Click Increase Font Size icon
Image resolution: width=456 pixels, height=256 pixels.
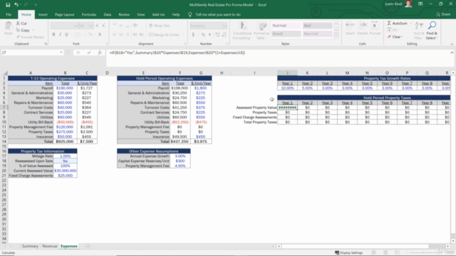point(97,26)
